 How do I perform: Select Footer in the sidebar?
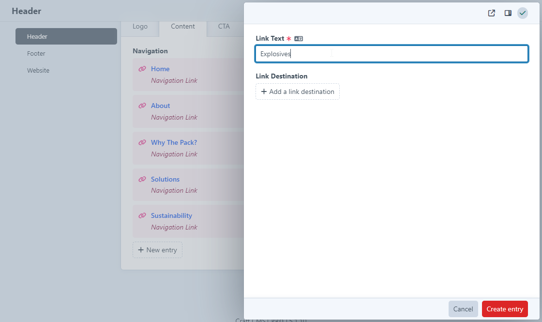point(36,54)
